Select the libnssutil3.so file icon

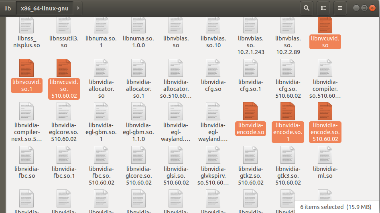click(x=64, y=25)
